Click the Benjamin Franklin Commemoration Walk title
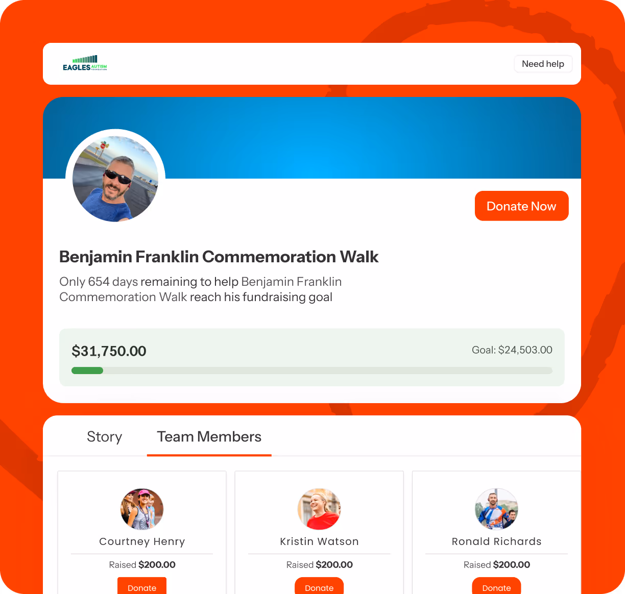The width and height of the screenshot is (625, 594). pyautogui.click(x=219, y=257)
